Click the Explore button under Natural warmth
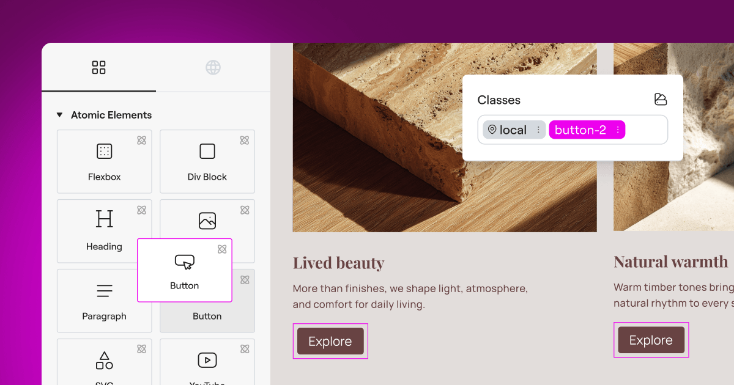Viewport: 734px width, 385px height. point(651,340)
